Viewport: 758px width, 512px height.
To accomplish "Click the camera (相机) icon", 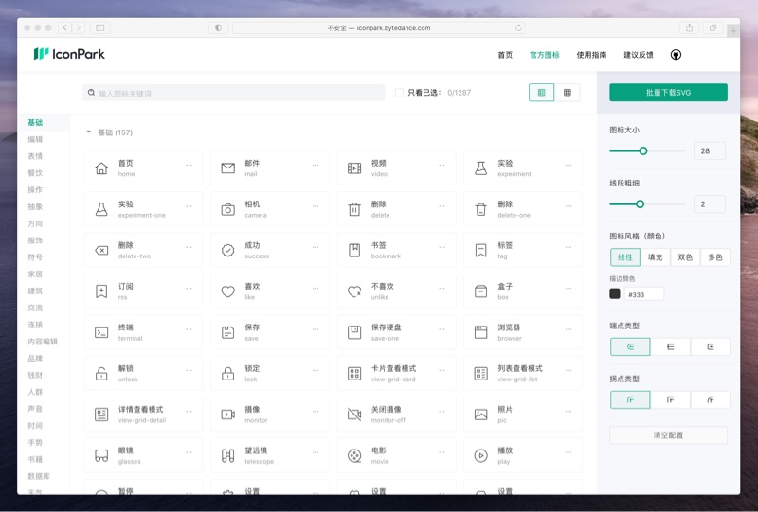I will pos(227,209).
